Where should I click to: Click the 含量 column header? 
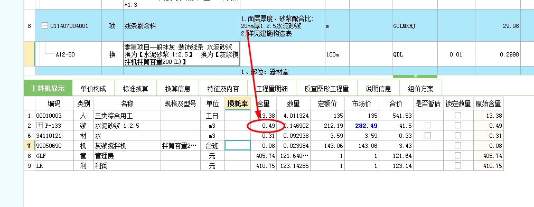pyautogui.click(x=263, y=103)
